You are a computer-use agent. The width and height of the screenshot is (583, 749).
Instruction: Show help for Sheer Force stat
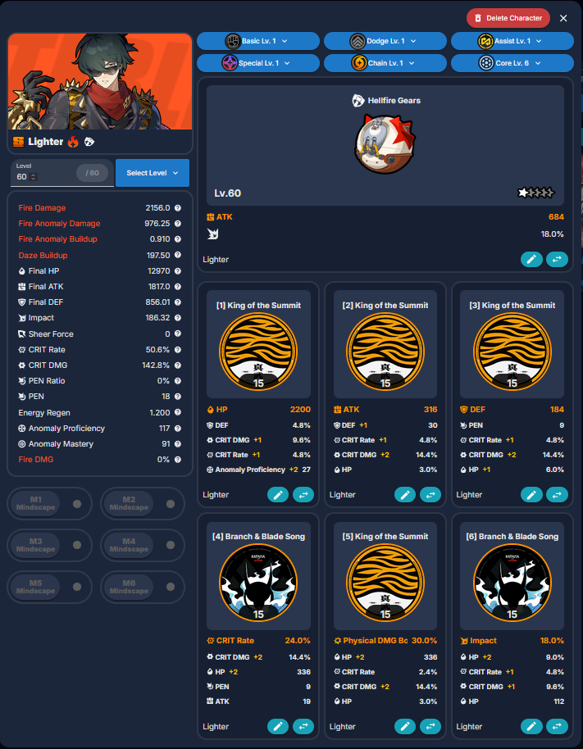click(178, 334)
